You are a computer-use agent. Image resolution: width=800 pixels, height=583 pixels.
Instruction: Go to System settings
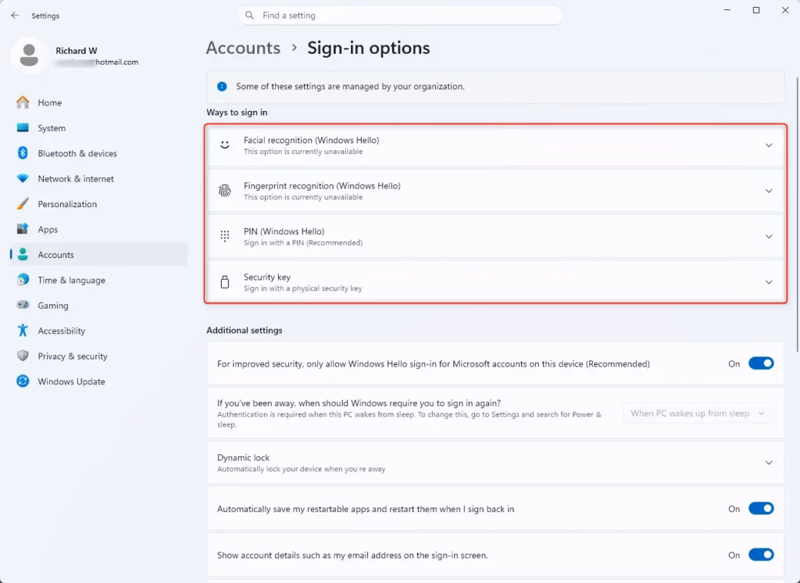pyautogui.click(x=98, y=128)
